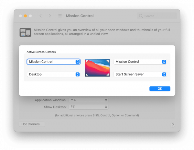194x150 pixels.
Task: Click the Show Desktop: label
Action: [55, 107]
